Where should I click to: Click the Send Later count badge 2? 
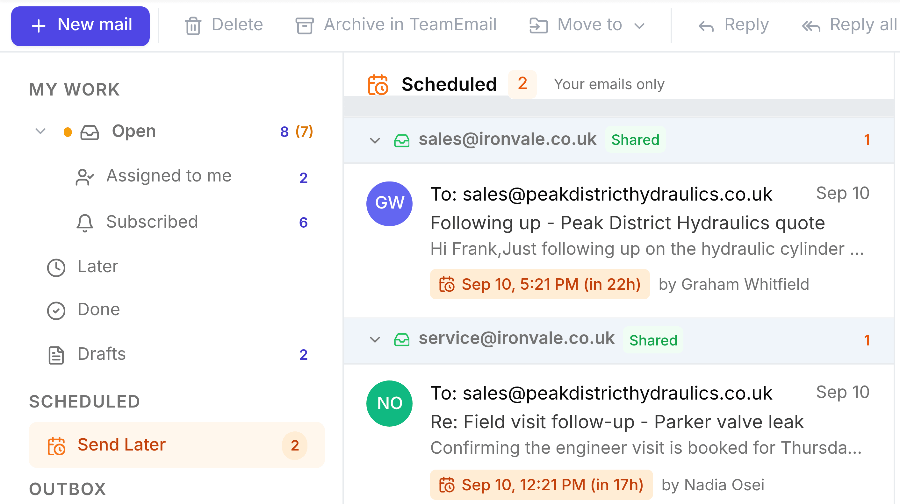pyautogui.click(x=295, y=445)
